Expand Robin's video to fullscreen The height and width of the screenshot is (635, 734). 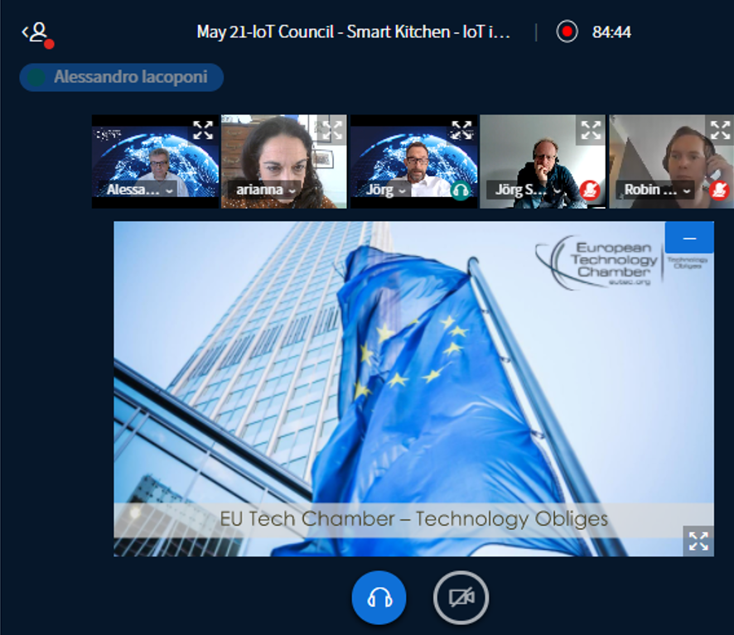[x=720, y=130]
